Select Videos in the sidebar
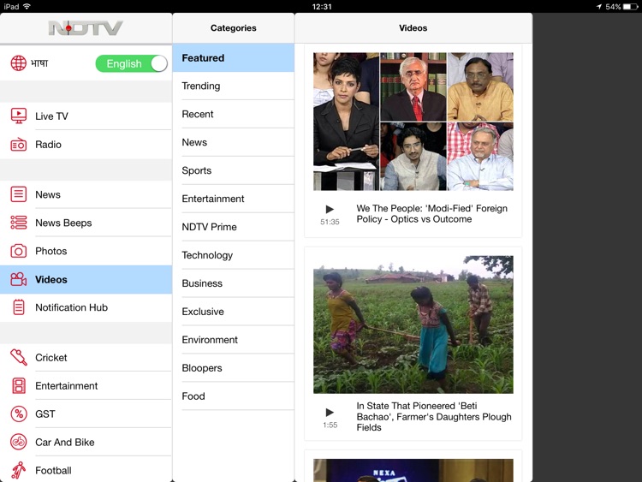 (x=86, y=279)
